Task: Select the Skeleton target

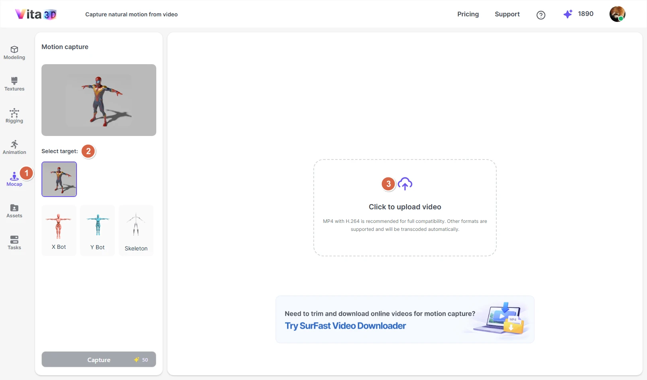Action: point(136,230)
